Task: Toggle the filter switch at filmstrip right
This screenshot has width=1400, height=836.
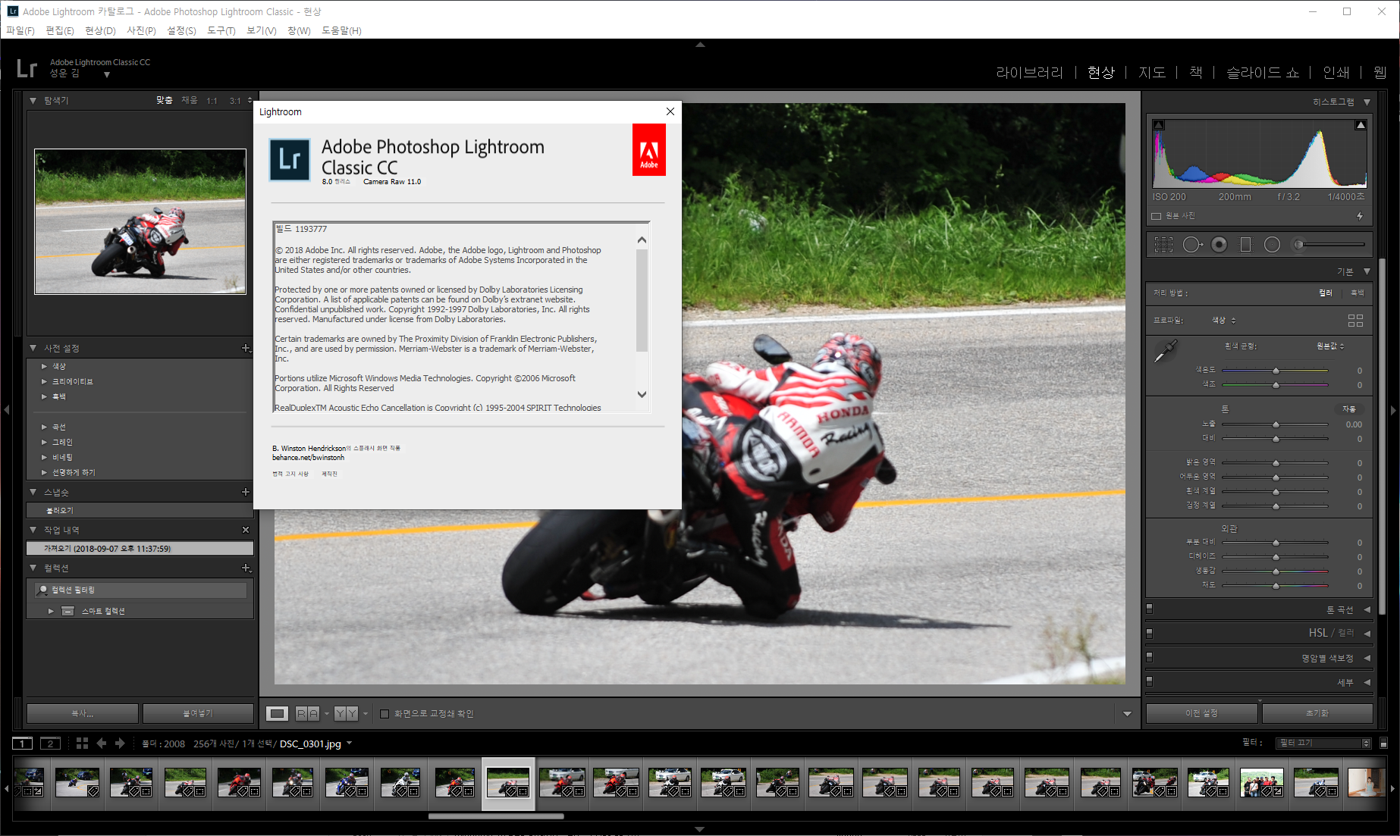Action: pyautogui.click(x=1383, y=744)
